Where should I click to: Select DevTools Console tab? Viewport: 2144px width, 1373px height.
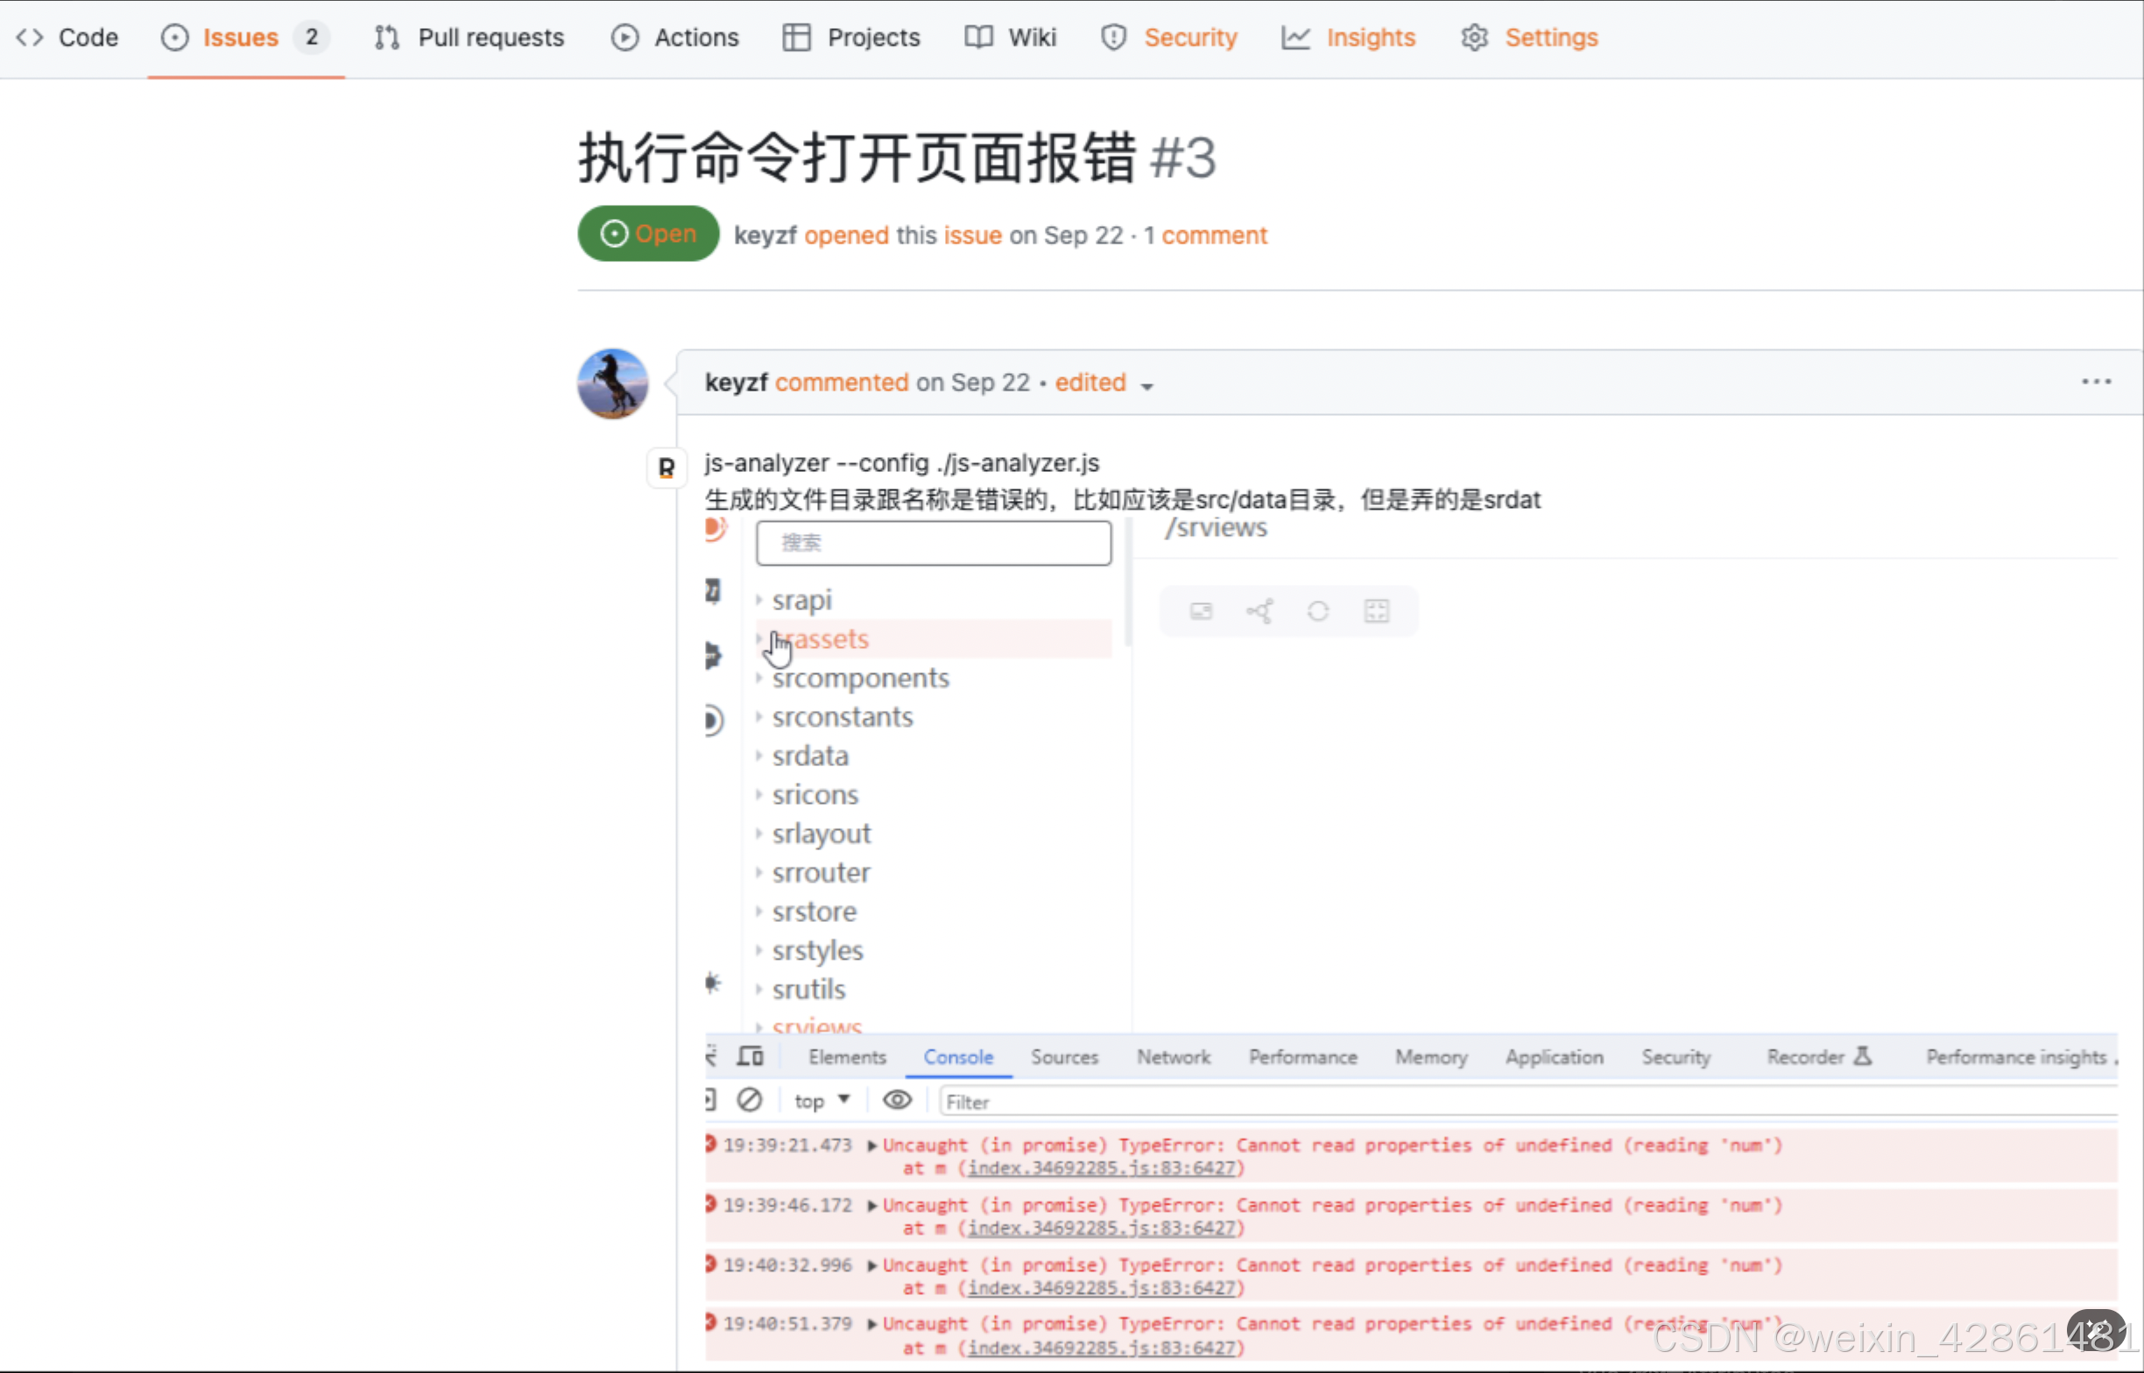[x=958, y=1058]
